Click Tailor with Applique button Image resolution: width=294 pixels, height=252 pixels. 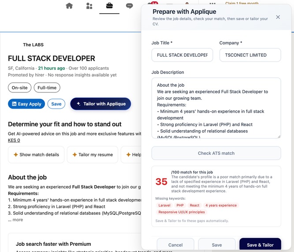click(100, 104)
